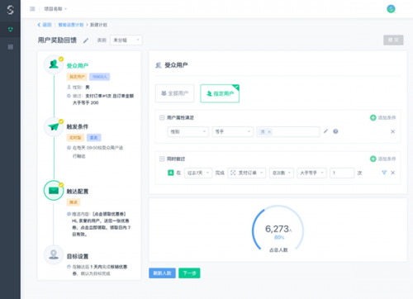
Task: Open the 支付订单 event dropdown
Action: coord(247,173)
